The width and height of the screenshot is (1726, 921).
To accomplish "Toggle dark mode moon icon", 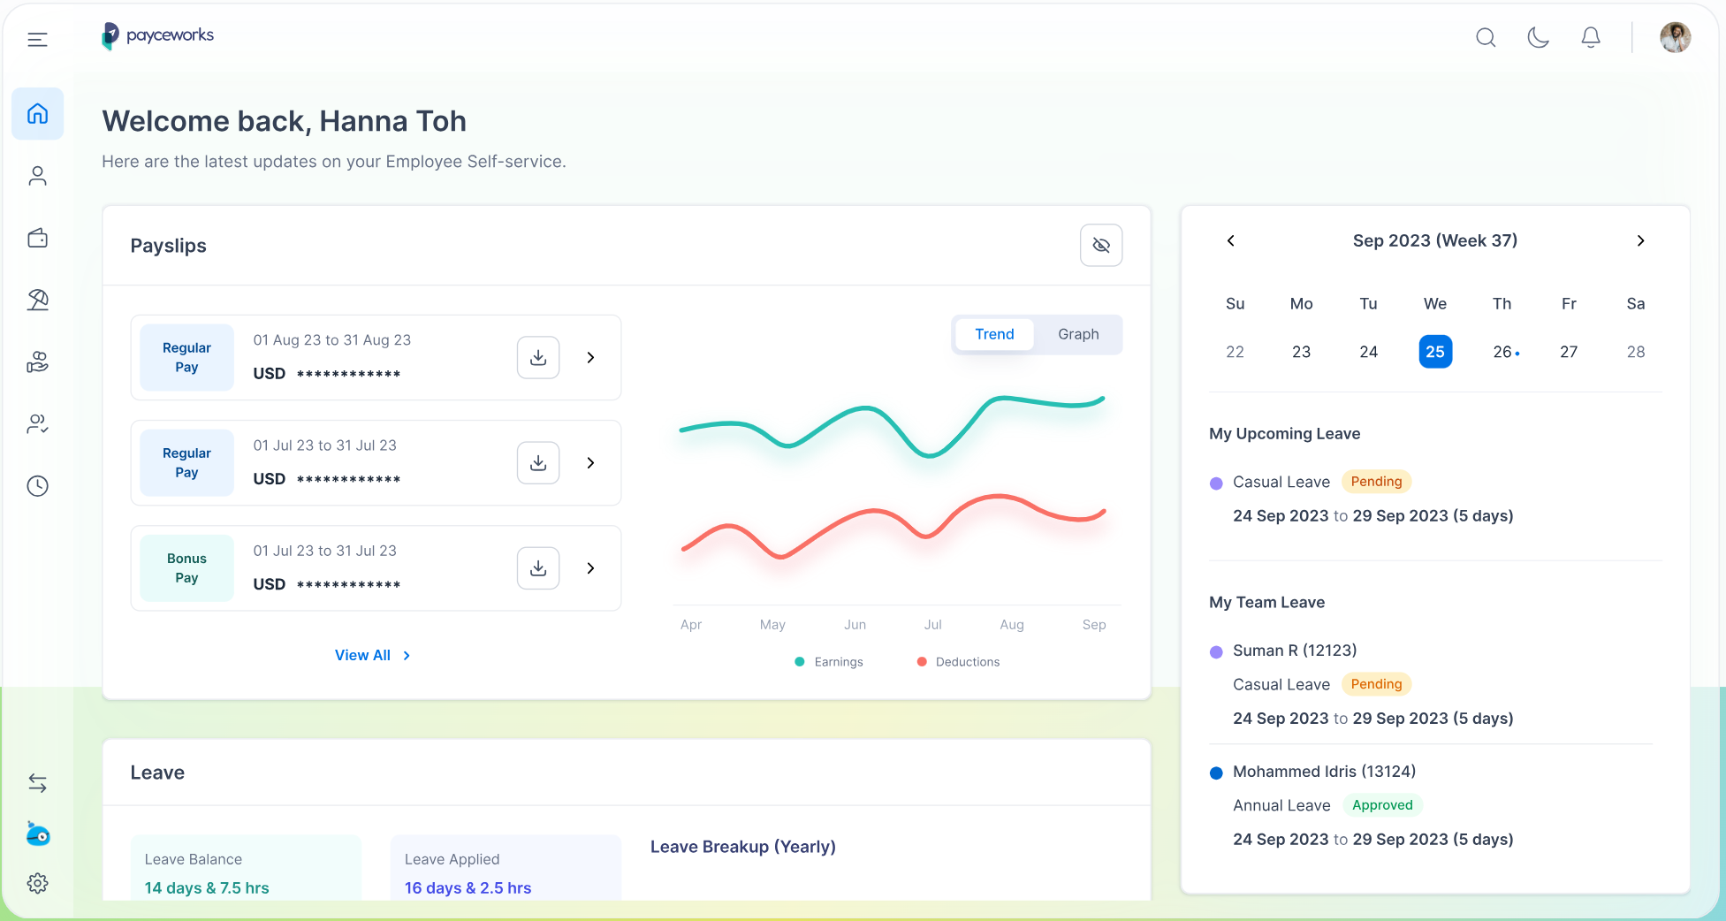I will 1538,37.
